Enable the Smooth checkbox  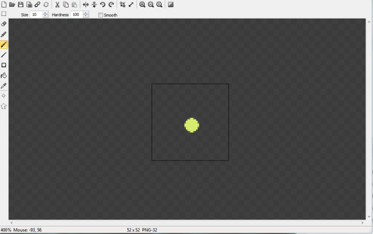pyautogui.click(x=100, y=15)
